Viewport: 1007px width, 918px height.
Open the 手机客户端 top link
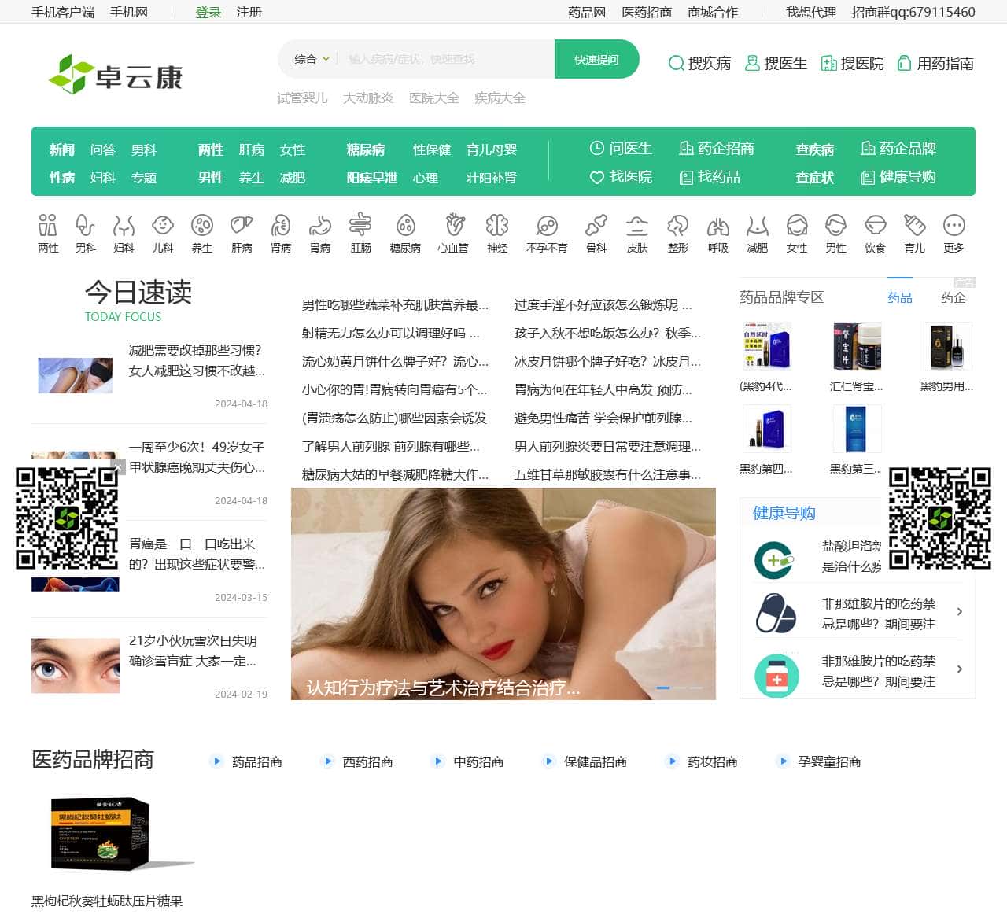(x=63, y=12)
